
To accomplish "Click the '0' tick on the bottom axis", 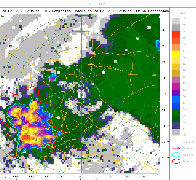I will tap(80, 177).
